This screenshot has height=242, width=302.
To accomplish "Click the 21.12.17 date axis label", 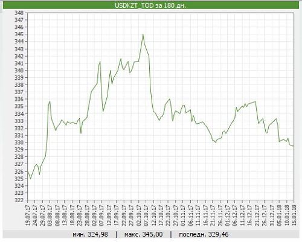I will point(257,215).
